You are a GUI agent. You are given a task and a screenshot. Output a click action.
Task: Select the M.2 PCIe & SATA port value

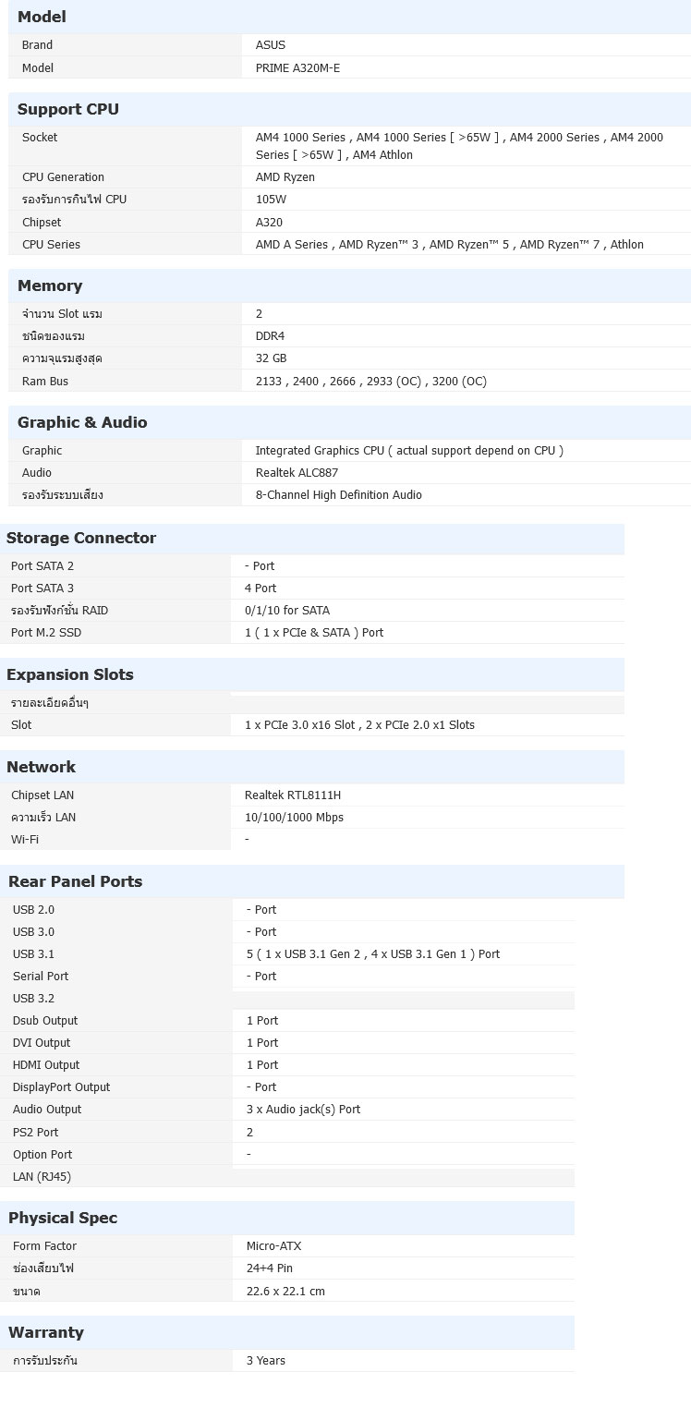coord(314,633)
